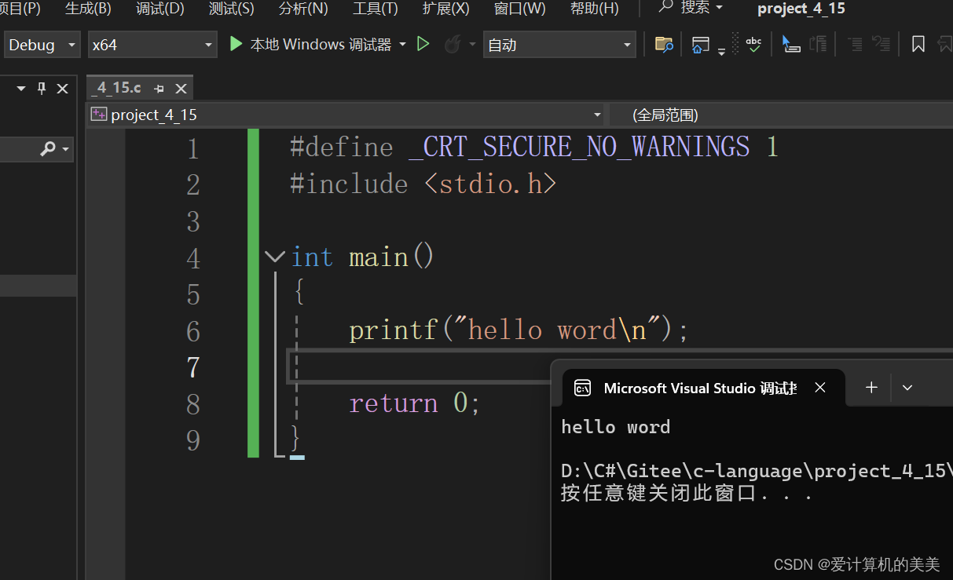Click the #include <stdio.h> line
Screen dimensions: 953x580
(x=423, y=184)
